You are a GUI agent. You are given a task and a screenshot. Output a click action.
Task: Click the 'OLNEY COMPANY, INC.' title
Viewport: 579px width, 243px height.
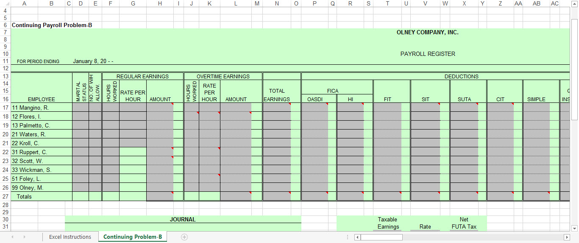coord(427,32)
